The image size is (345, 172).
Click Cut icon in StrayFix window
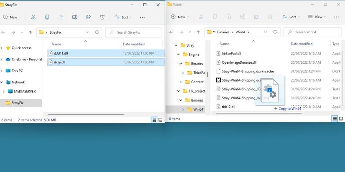pyautogui.click(x=33, y=17)
